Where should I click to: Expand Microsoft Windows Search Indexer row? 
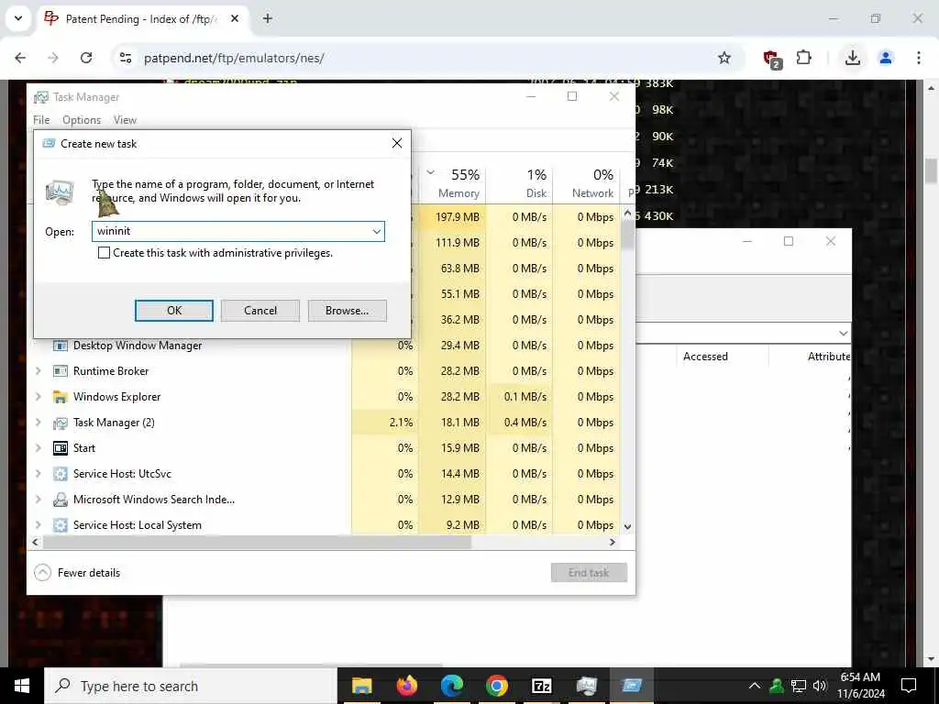(x=39, y=500)
